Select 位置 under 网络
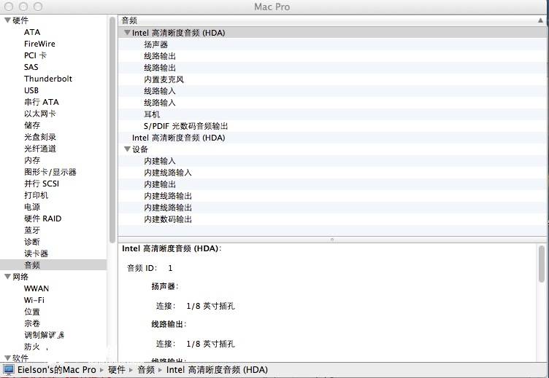This screenshot has height=378, width=549. click(x=32, y=312)
